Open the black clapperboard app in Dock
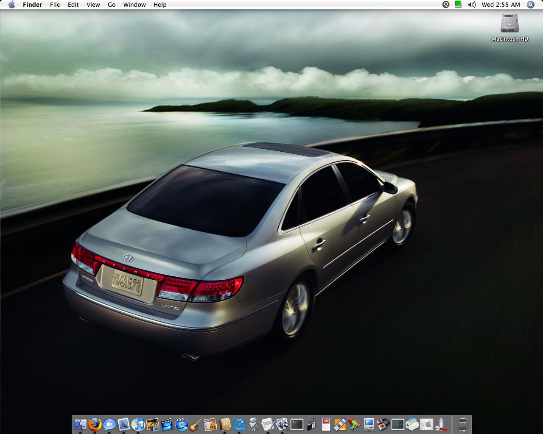Screen dimensions: 543x434 tap(311, 424)
